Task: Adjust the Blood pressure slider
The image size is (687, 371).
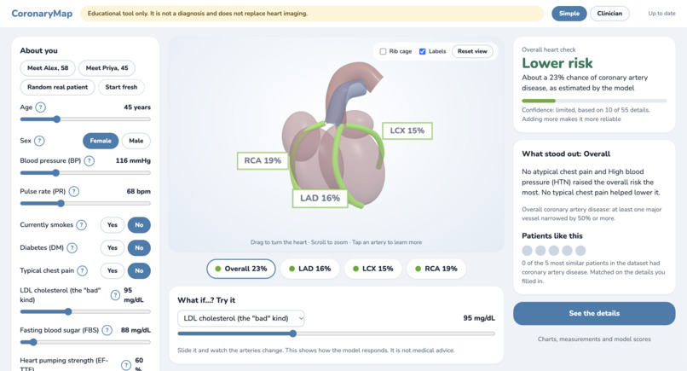Action: coord(85,173)
